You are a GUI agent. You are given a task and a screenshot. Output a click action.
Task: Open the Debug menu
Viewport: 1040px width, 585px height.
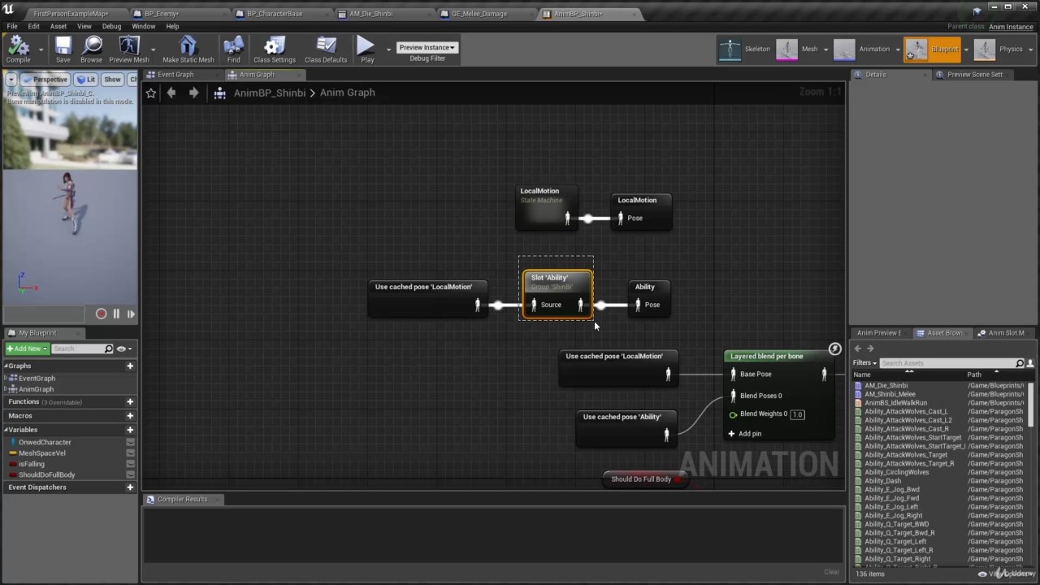[111, 26]
